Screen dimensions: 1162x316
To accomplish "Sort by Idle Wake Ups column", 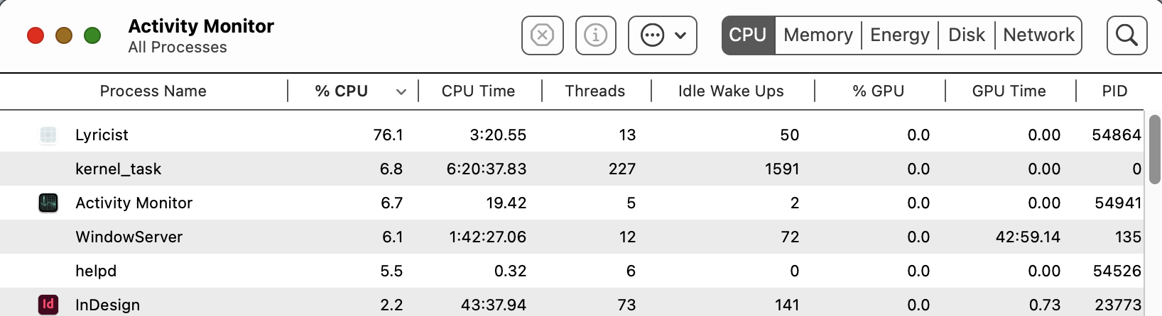I will [x=730, y=91].
